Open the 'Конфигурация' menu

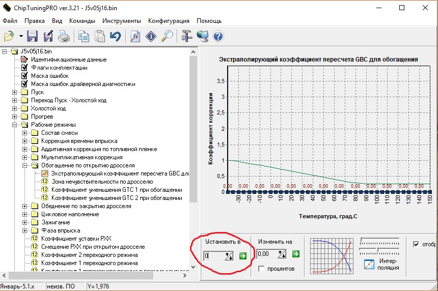169,21
